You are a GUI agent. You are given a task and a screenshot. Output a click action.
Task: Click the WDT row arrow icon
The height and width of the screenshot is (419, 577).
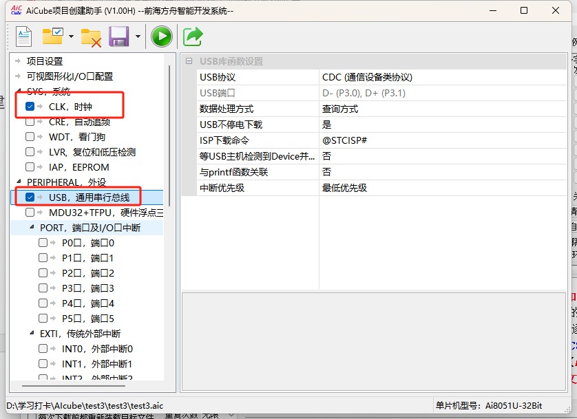point(40,137)
